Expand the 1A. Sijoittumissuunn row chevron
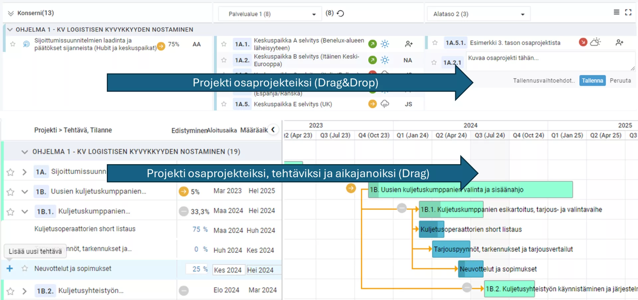The height and width of the screenshot is (300, 638). [24, 172]
